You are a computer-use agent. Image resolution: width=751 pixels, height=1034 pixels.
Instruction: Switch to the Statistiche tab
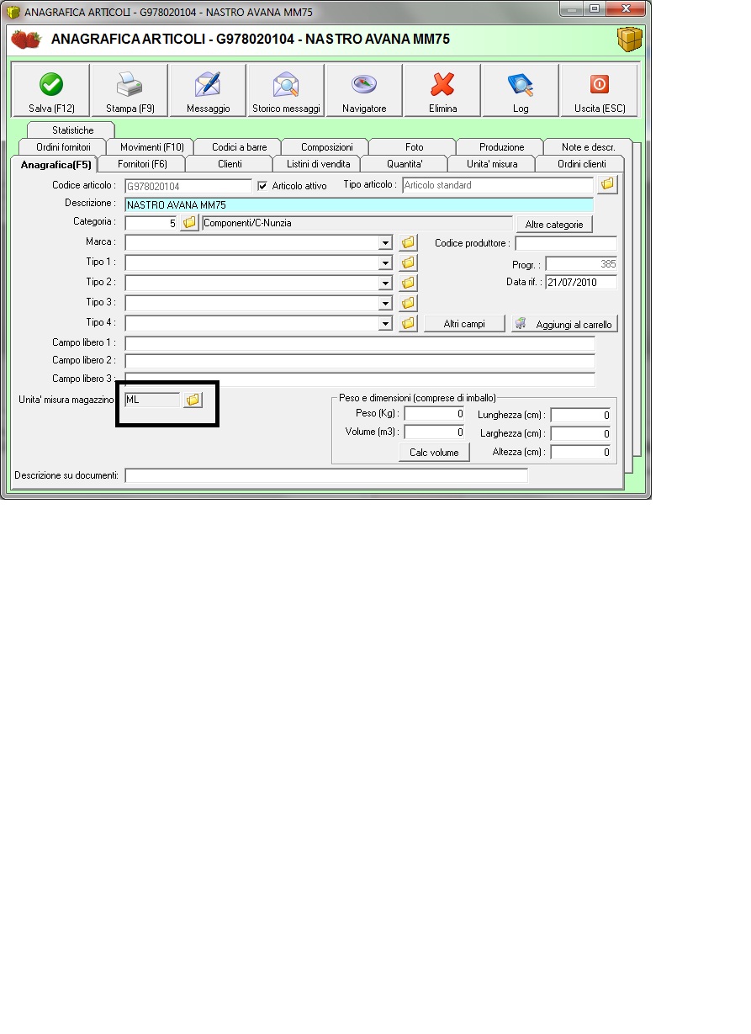point(72,130)
